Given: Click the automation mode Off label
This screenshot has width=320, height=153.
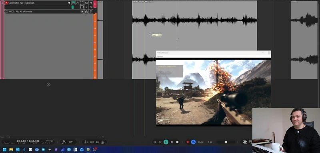Looking at the screenshot, I should point(71,142).
